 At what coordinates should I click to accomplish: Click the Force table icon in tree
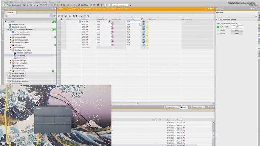coord(15,55)
